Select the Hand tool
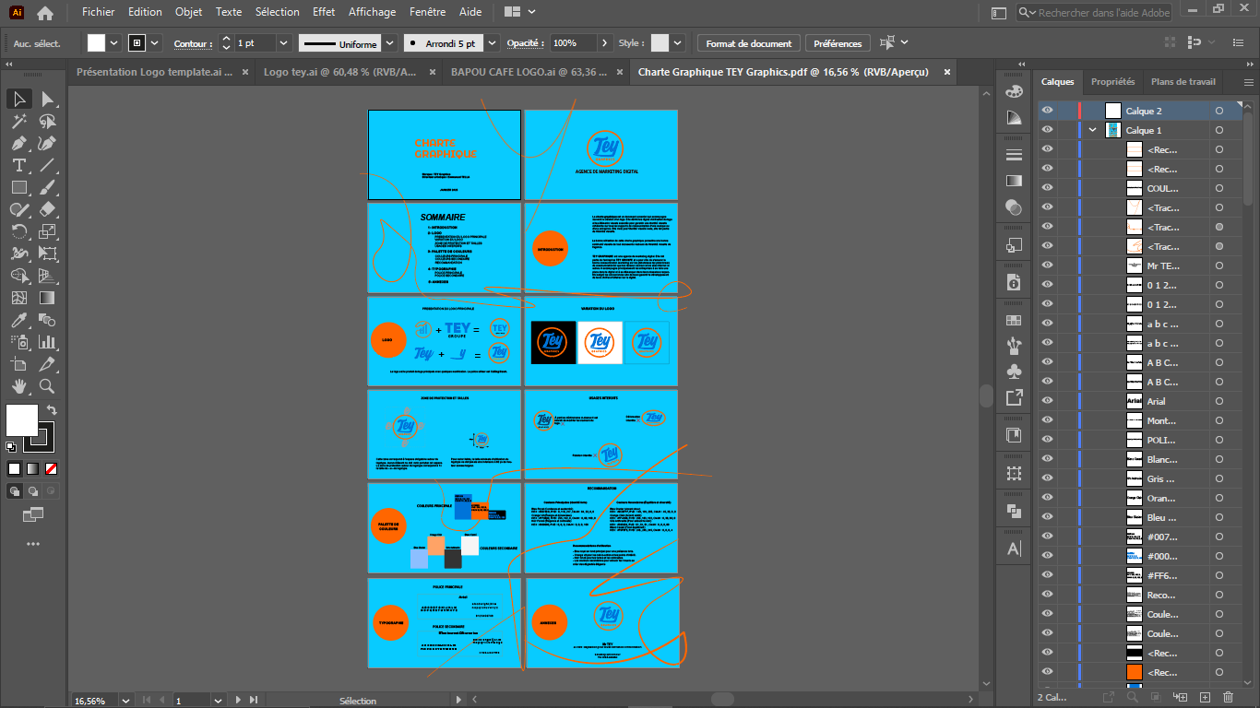This screenshot has height=708, width=1260. click(18, 386)
